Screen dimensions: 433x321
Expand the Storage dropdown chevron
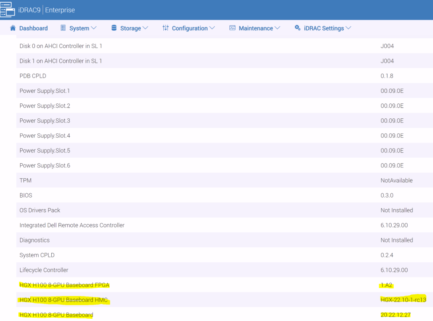(146, 28)
